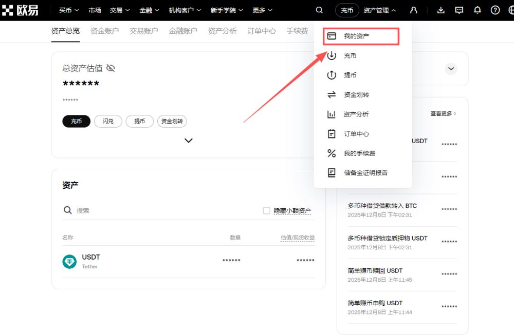Switch to the 资金账户 tab
This screenshot has width=514, height=335.
tap(104, 31)
